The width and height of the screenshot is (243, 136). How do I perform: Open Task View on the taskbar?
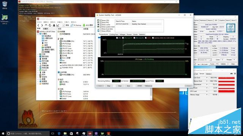coord(53,133)
